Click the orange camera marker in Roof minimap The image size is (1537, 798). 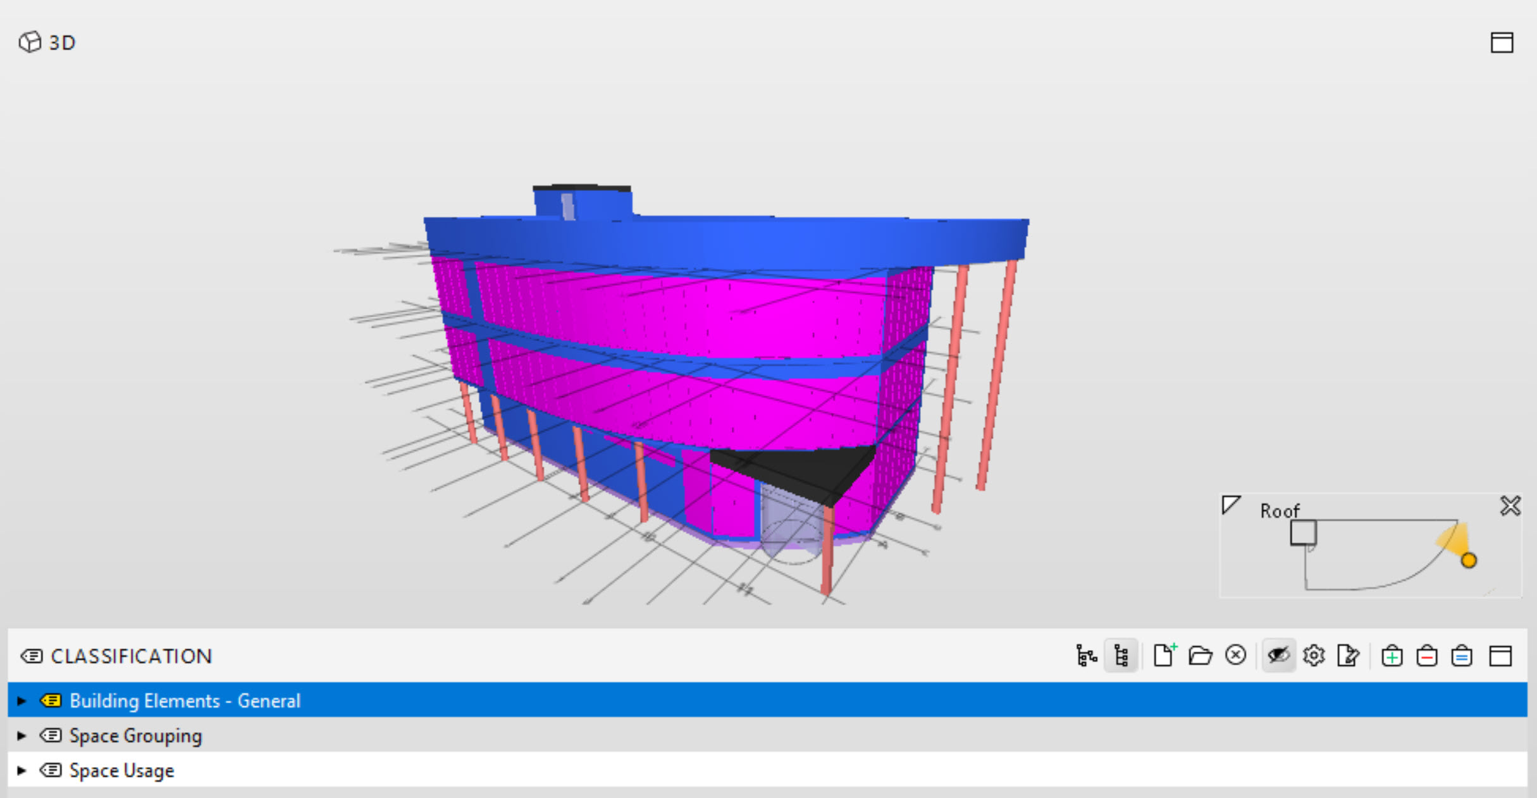tap(1469, 559)
